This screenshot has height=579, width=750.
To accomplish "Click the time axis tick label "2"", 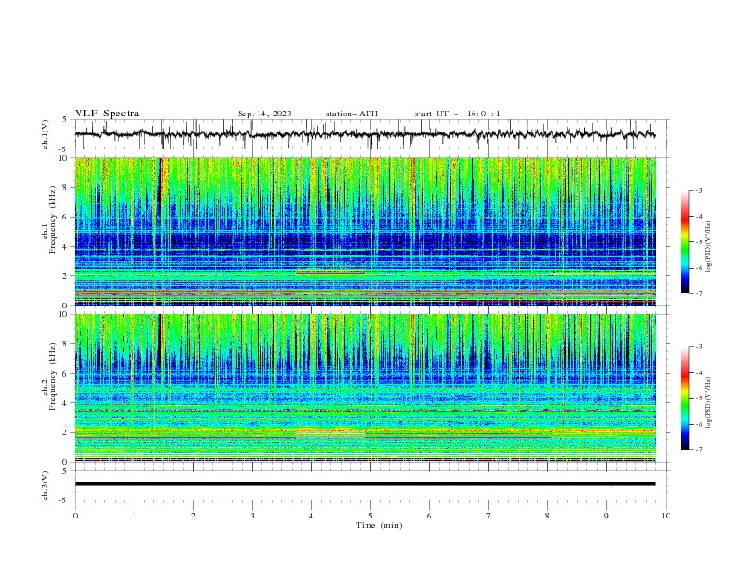I will [193, 516].
